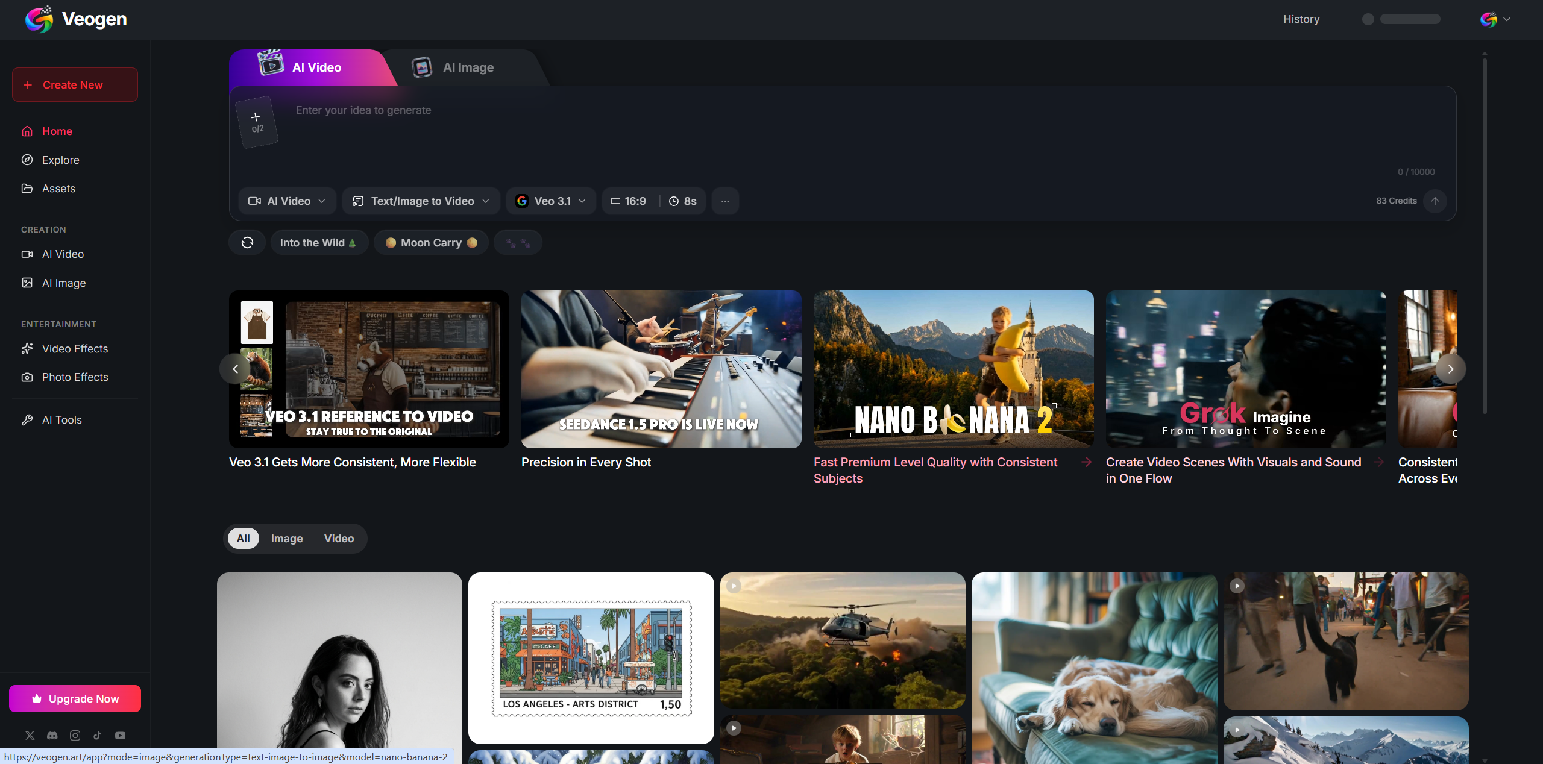Open the YouTube social icon

pos(121,736)
